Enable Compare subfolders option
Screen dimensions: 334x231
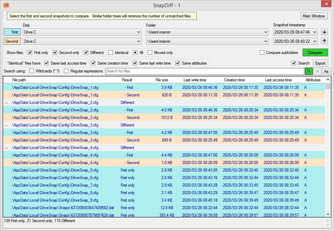(262, 52)
